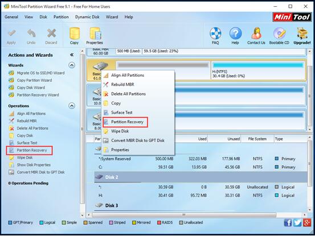Choose Copy in context menu
This screenshot has height=236, width=315.
(x=138, y=103)
